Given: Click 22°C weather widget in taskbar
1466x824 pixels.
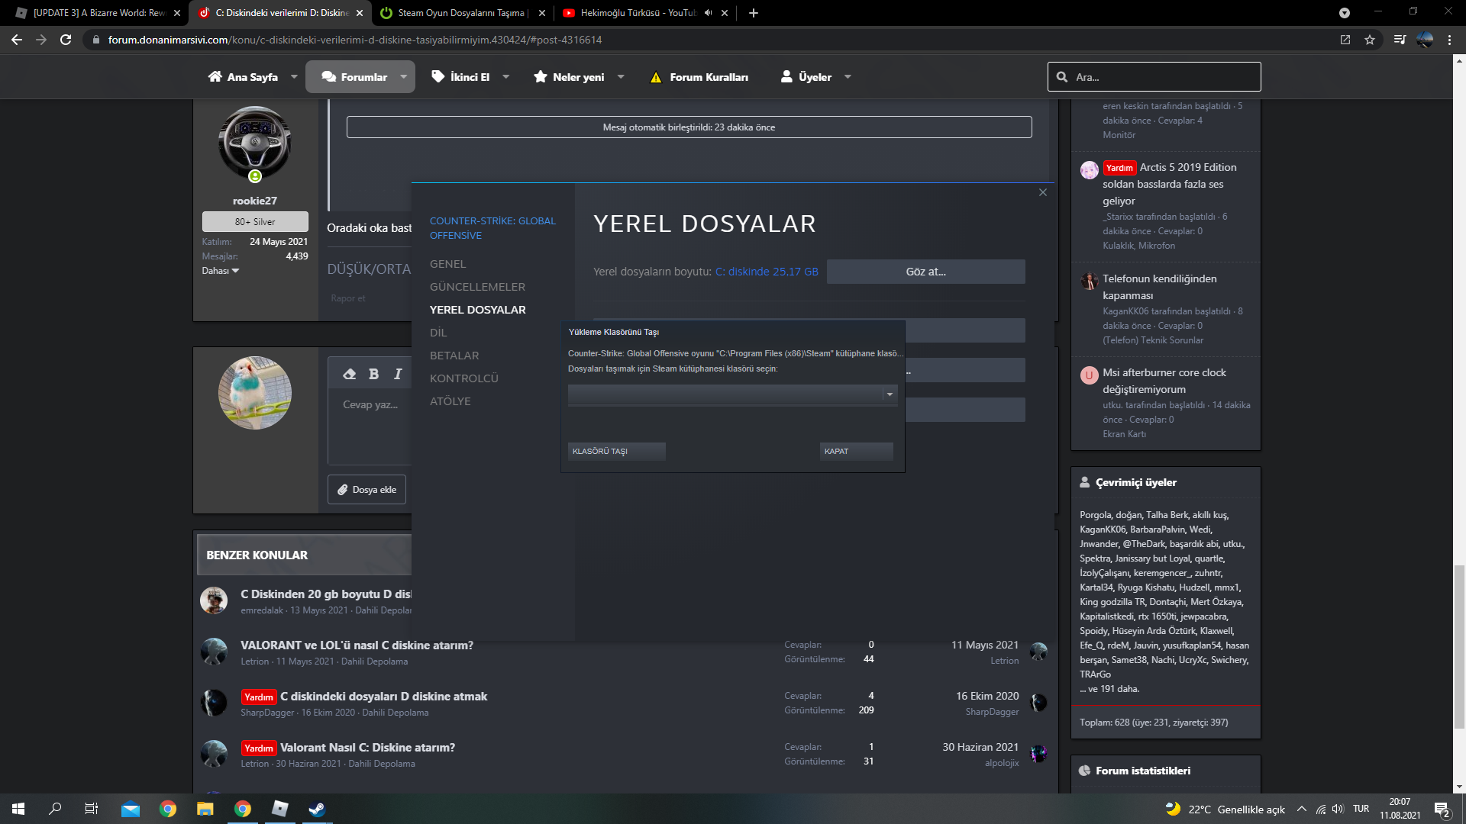Looking at the screenshot, I should (x=1225, y=809).
